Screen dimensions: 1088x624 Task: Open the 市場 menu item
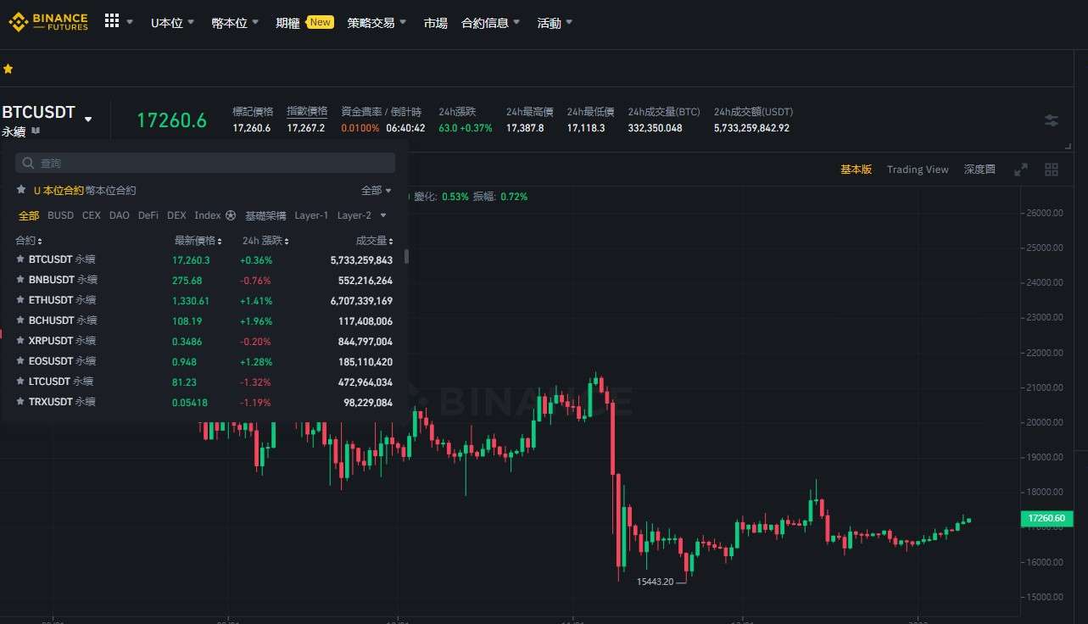[x=436, y=23]
